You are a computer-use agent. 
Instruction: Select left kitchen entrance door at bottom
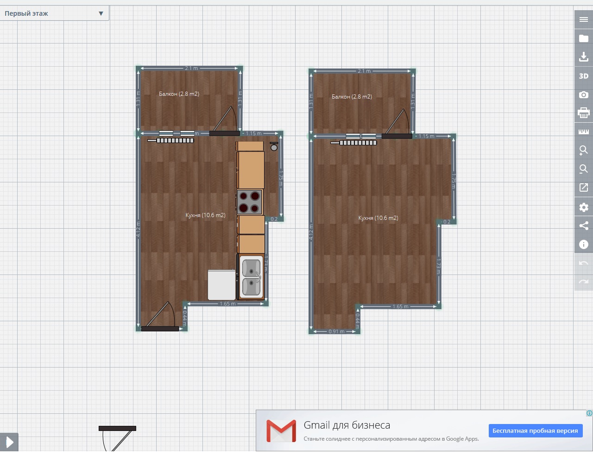[x=160, y=317]
